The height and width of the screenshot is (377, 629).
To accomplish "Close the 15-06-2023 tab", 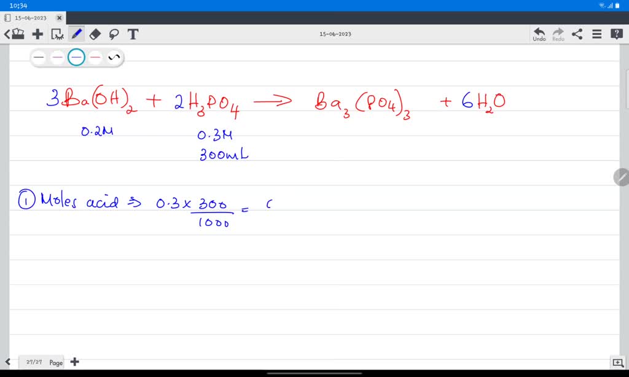I will pyautogui.click(x=59, y=18).
